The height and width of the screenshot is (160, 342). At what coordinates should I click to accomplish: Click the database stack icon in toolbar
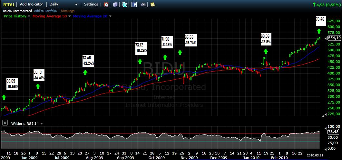(x=115, y=5)
